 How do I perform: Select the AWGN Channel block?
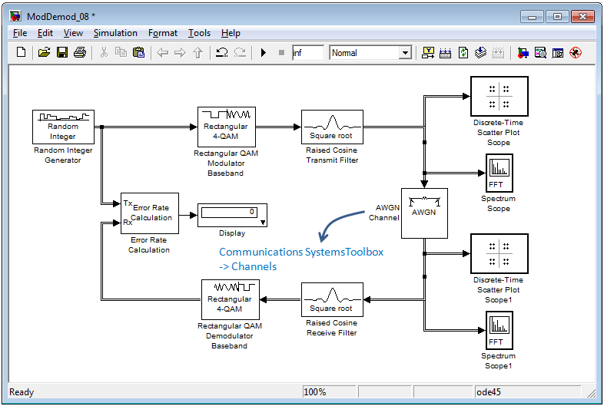tap(424, 213)
